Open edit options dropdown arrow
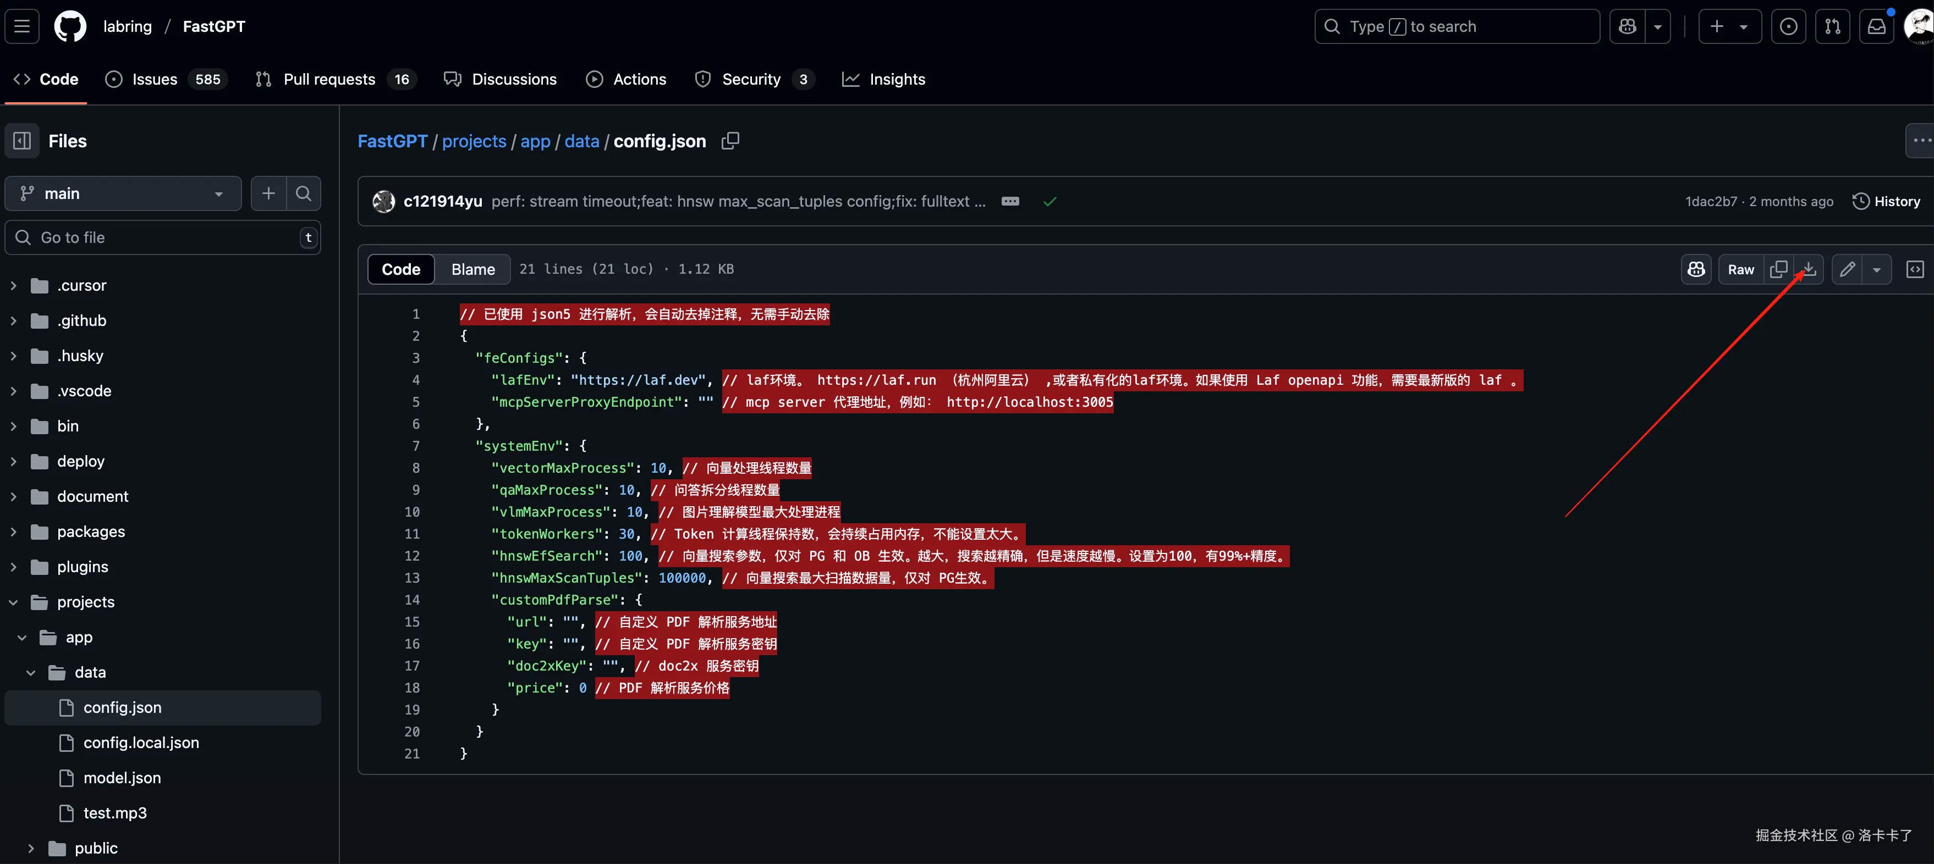This screenshot has width=1934, height=864. click(x=1876, y=269)
